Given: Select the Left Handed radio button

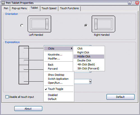Looking at the screenshot, I should coord(22,26).
